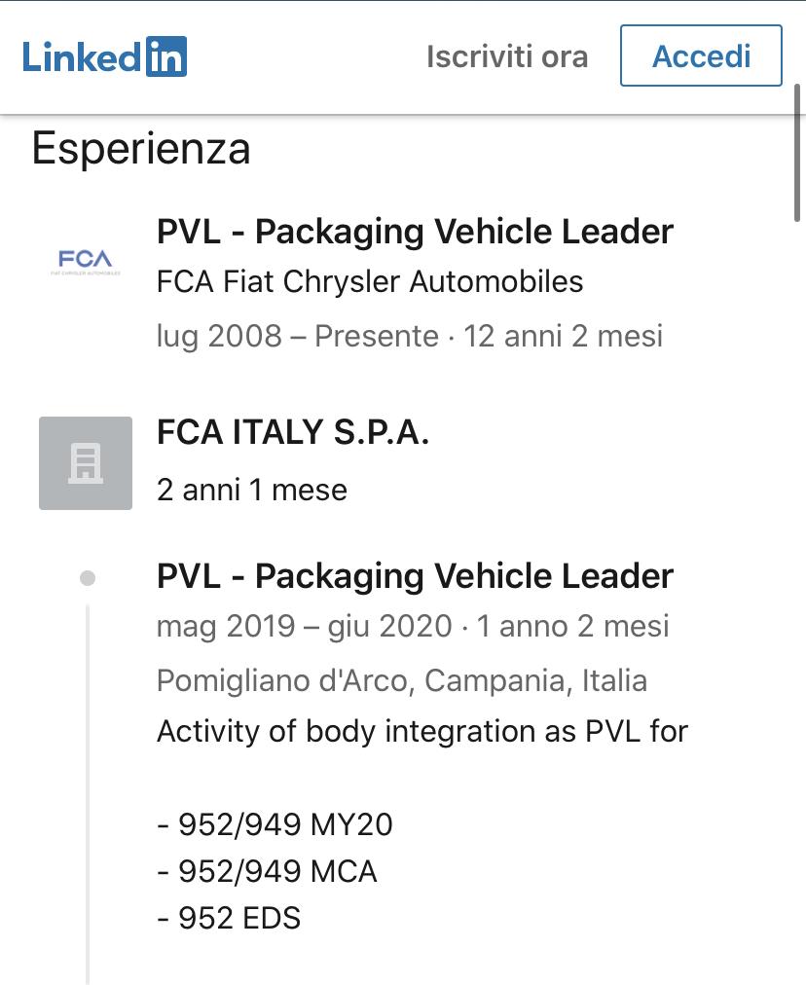The image size is (806, 985).
Task: Click the Accedi sign-in button
Action: point(701,55)
